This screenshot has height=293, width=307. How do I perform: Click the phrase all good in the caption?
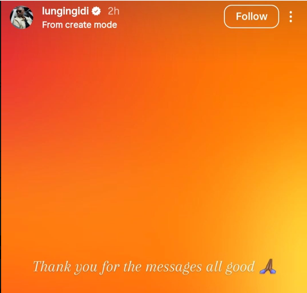(230, 267)
